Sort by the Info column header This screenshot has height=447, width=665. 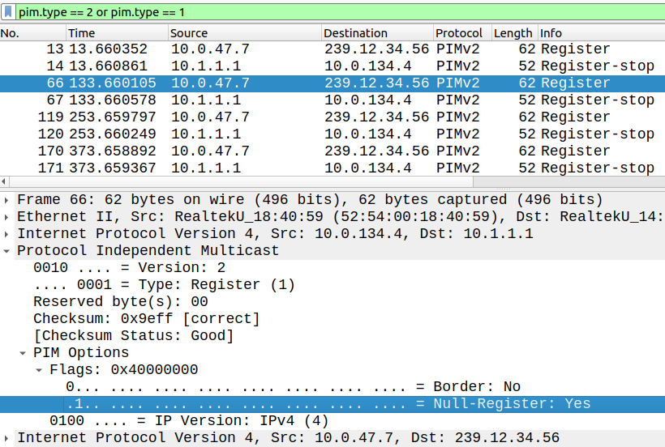coord(602,33)
